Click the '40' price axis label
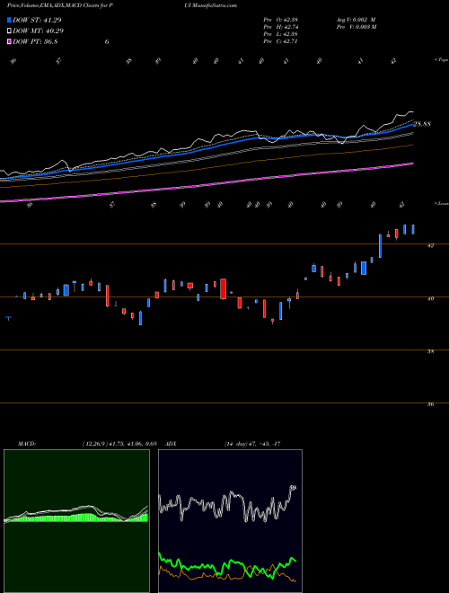This screenshot has height=593, width=449. (x=430, y=298)
